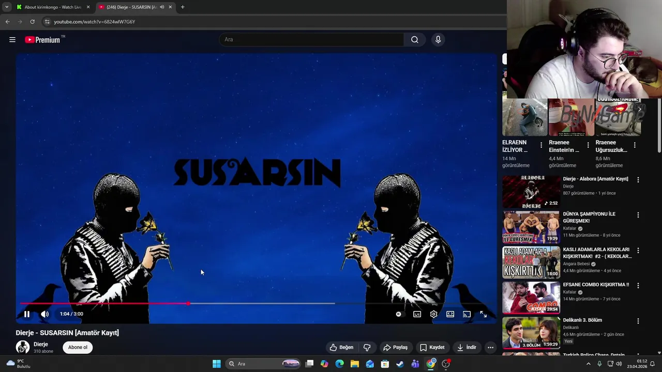
Task: Open options for 'ELRAENN İZLİYOR' short
Action: tap(541, 145)
